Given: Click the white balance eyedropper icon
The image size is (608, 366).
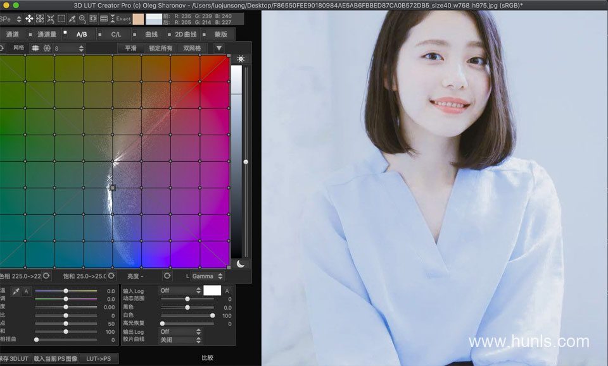Looking at the screenshot, I should tap(16, 291).
